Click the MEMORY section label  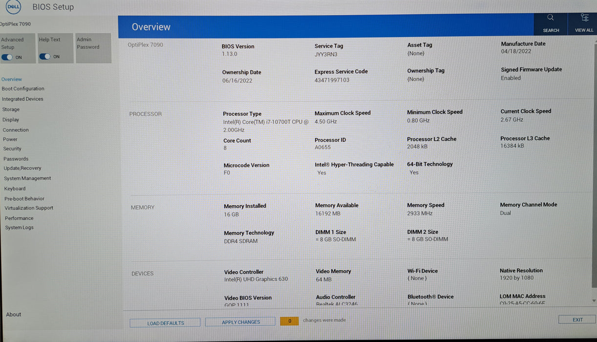pyautogui.click(x=142, y=208)
